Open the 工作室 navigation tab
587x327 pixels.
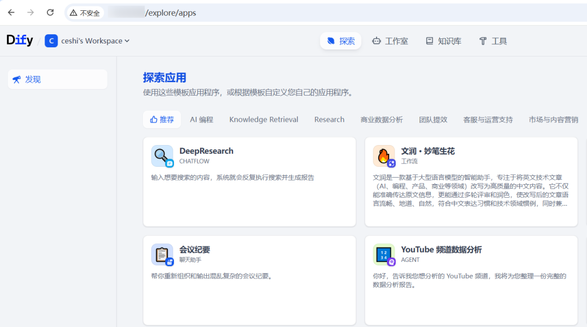pyautogui.click(x=390, y=41)
